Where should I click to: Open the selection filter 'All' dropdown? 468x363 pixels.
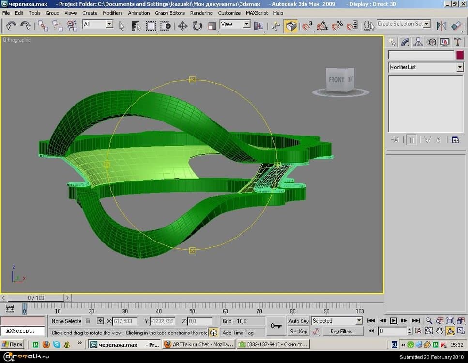[x=98, y=24]
